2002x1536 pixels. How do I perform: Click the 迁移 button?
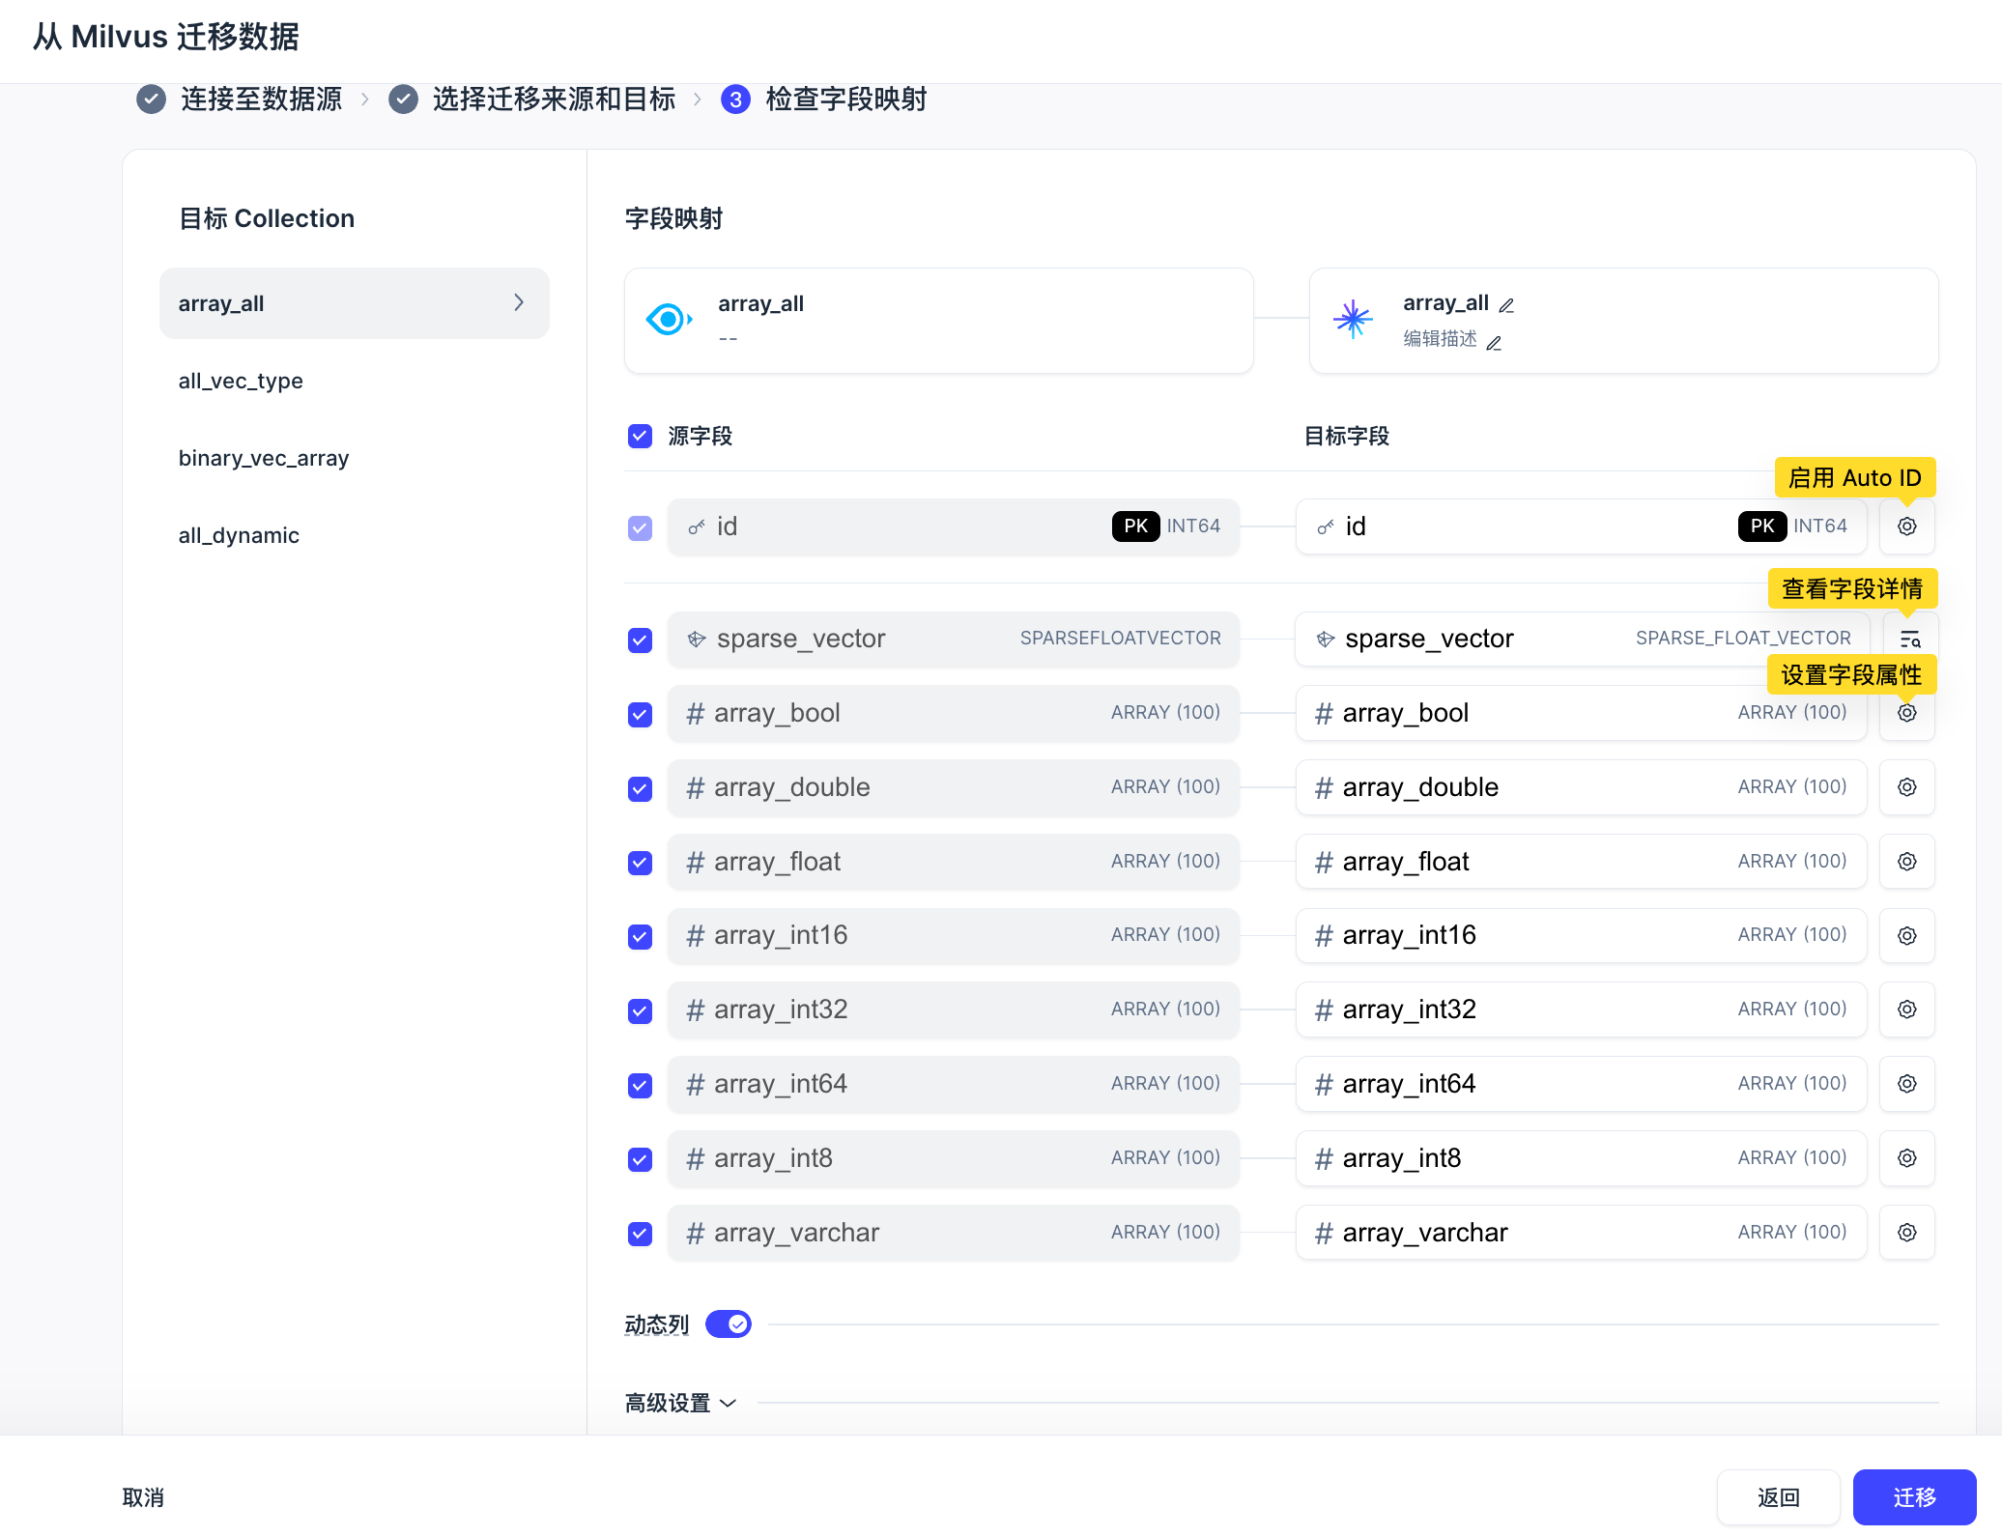click(x=1914, y=1497)
